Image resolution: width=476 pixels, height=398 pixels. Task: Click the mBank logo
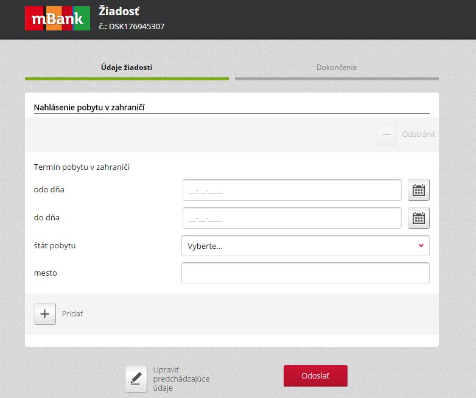pyautogui.click(x=57, y=18)
